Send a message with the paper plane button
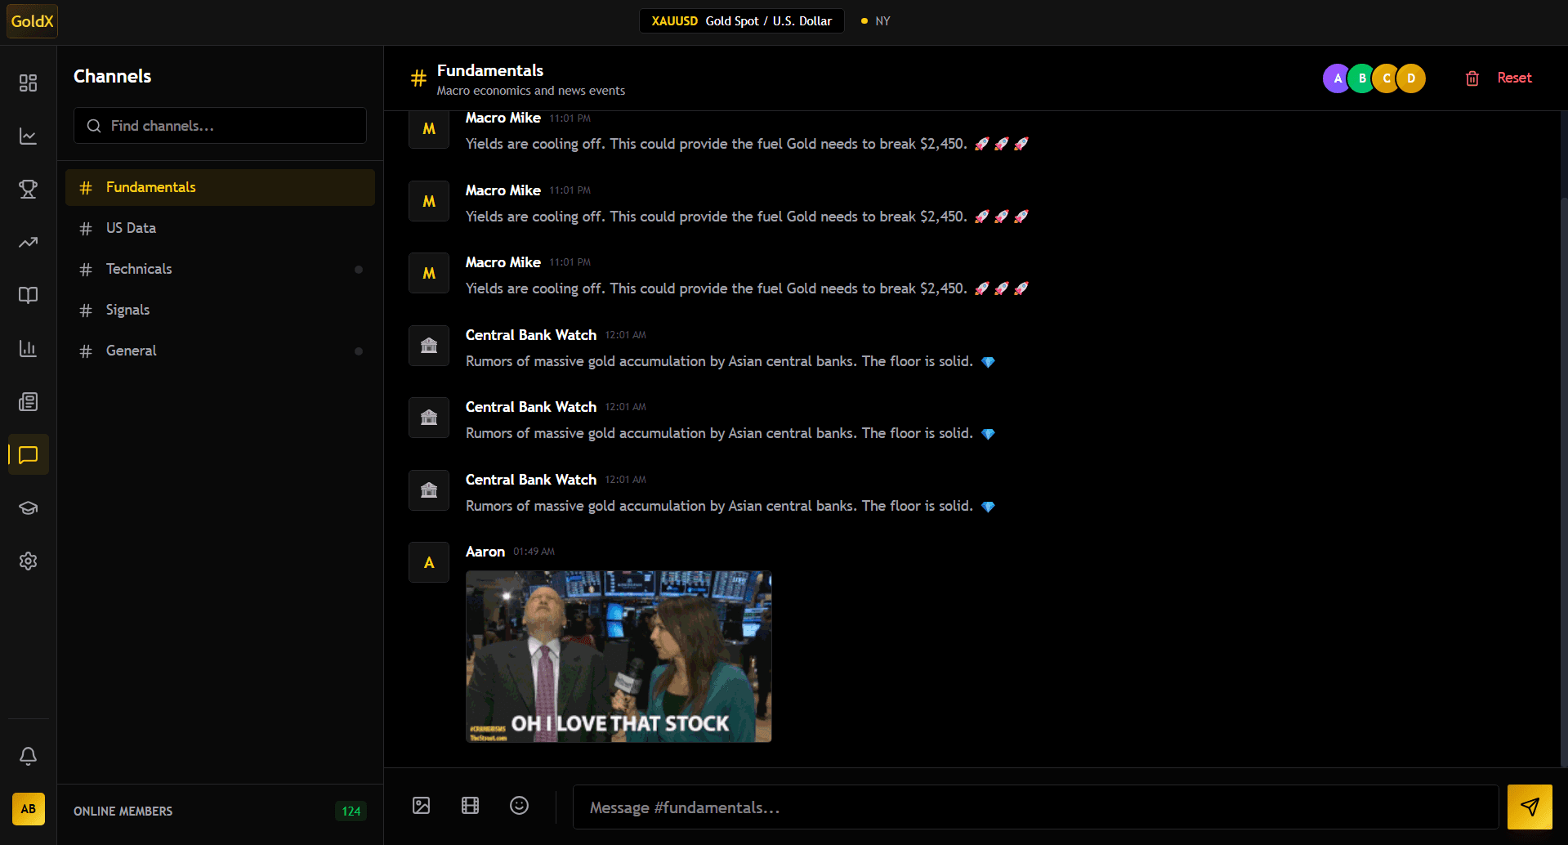 (1529, 807)
